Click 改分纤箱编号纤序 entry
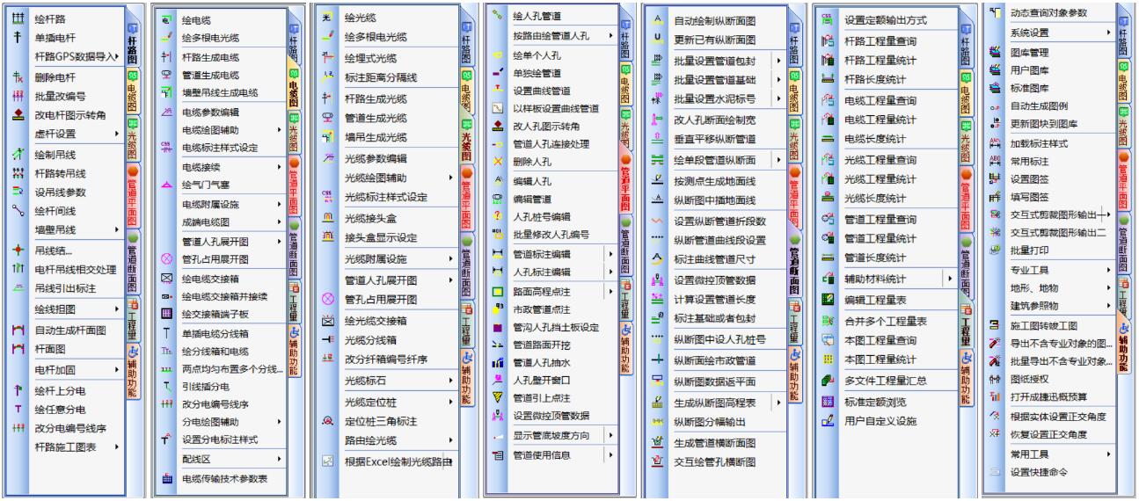This screenshot has width=1139, height=501. pyautogui.click(x=385, y=359)
